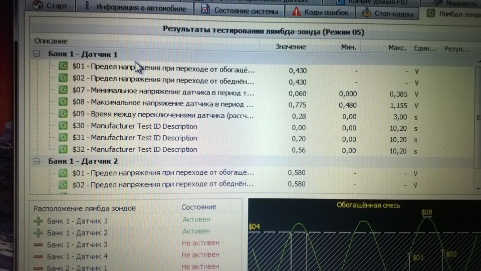The height and width of the screenshot is (271, 481).
Task: Click the 0,56 value in $32 row
Action: (x=299, y=150)
